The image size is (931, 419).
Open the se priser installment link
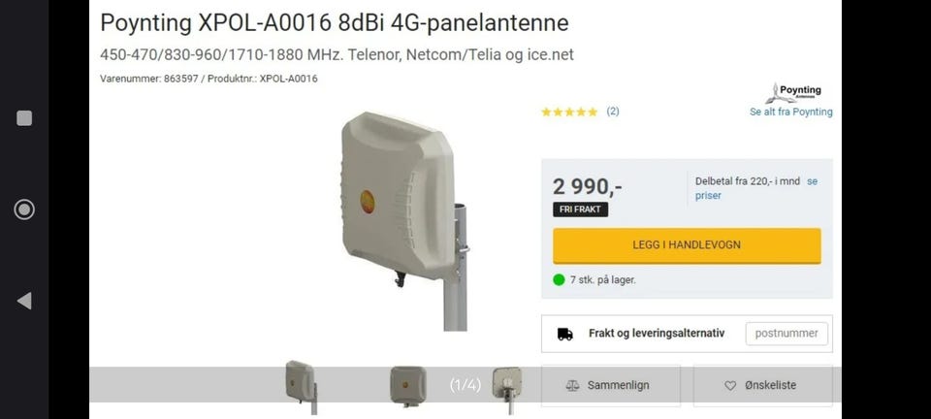click(x=756, y=188)
